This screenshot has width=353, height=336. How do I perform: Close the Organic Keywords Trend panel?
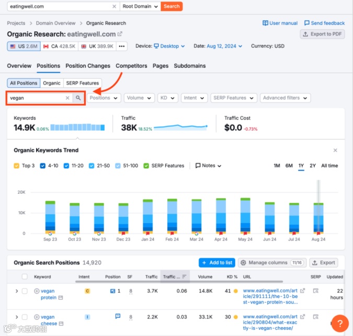[335, 150]
